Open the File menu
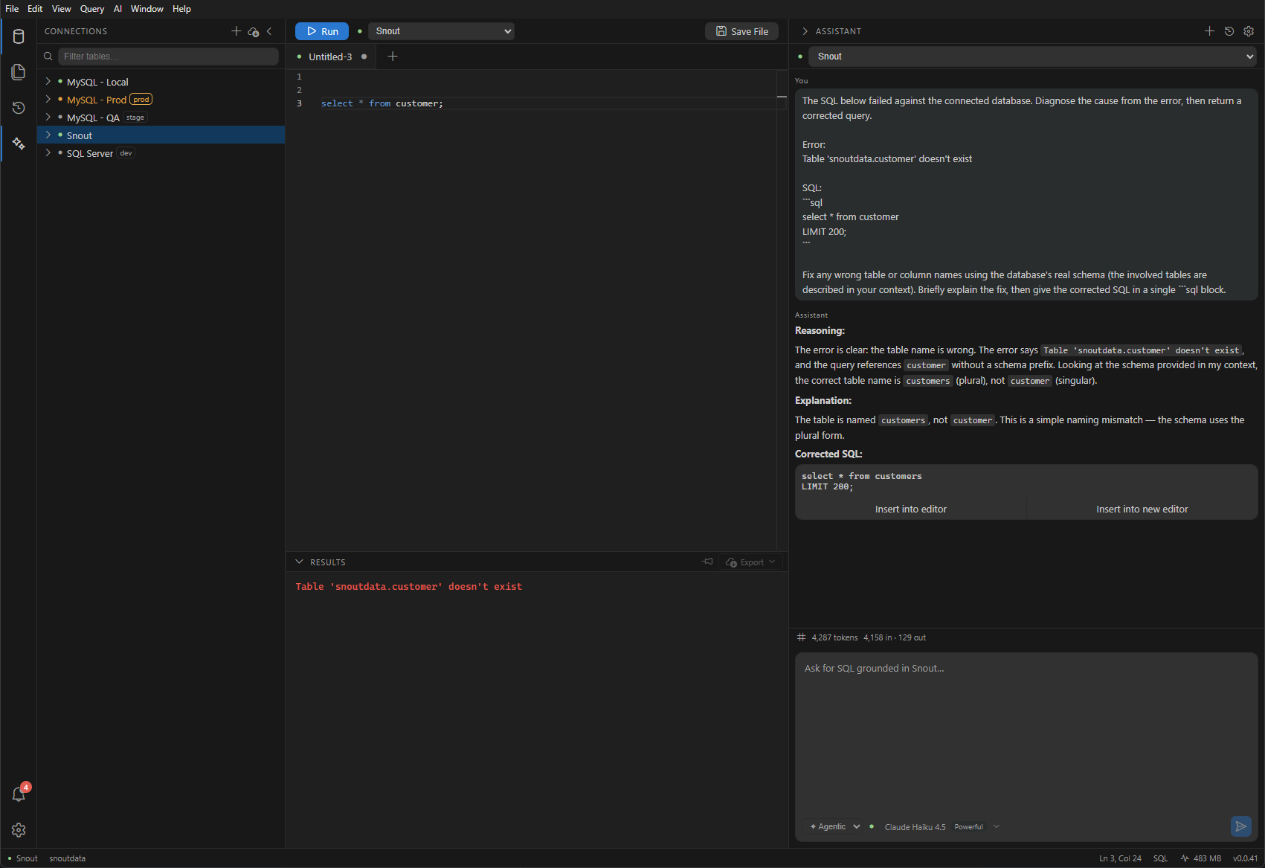This screenshot has width=1265, height=868. pyautogui.click(x=12, y=9)
